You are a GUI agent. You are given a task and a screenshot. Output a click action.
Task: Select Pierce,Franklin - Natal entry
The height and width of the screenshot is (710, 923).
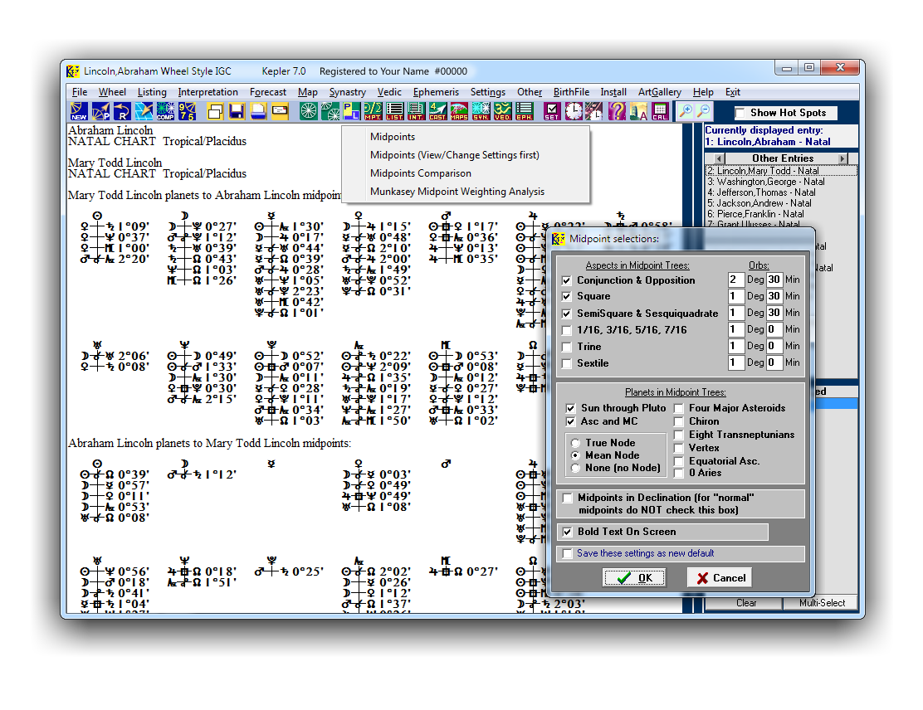coord(780,214)
